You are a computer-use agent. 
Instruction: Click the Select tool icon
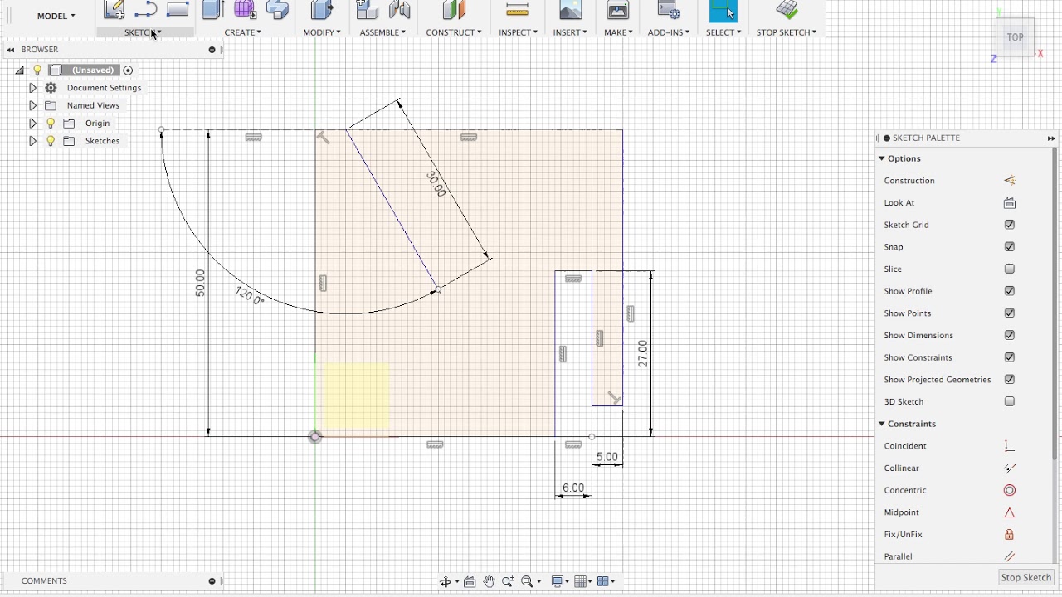tap(723, 11)
